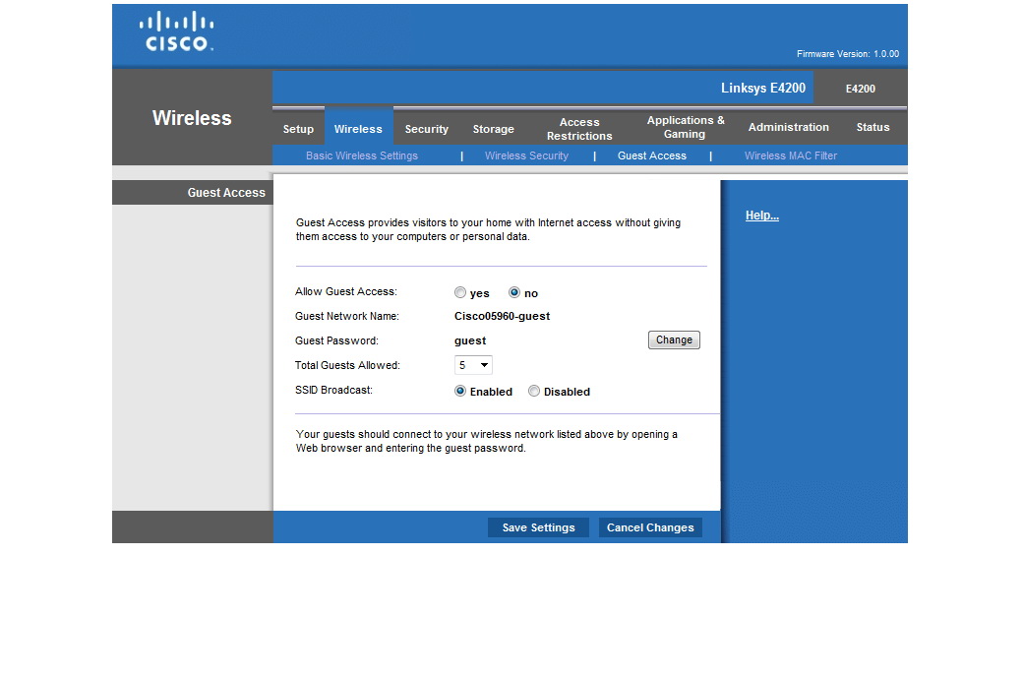Screen dimensions: 1023x679
Task: Go to Wireless Security subtab
Action: click(526, 156)
